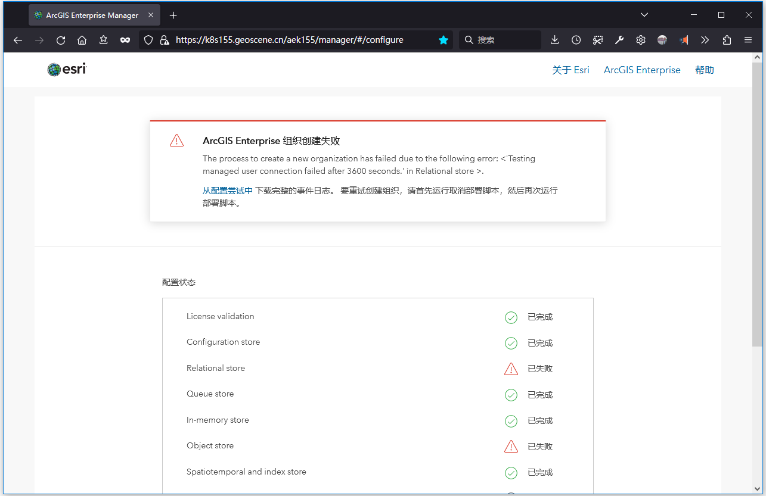Open the 帮助 help link
This screenshot has width=766, height=496.
click(705, 70)
